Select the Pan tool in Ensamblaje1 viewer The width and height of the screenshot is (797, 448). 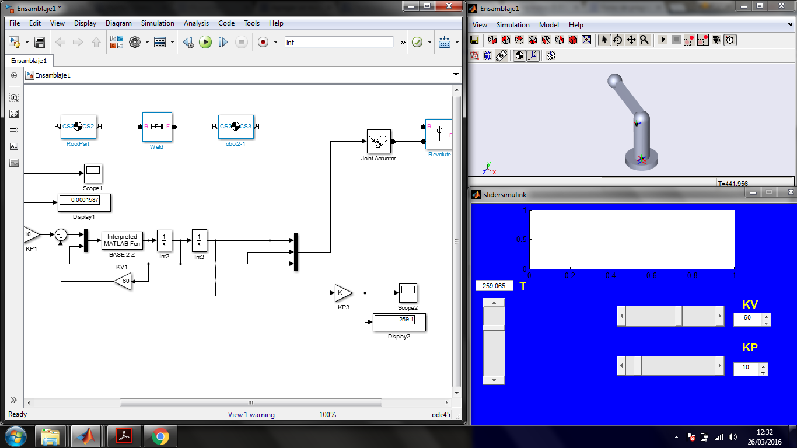tap(631, 40)
